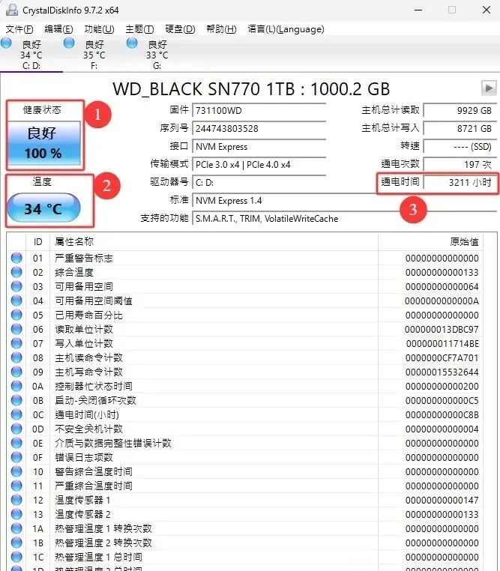
Task: Click total host writes value 8721 GB
Action: [x=460, y=129]
